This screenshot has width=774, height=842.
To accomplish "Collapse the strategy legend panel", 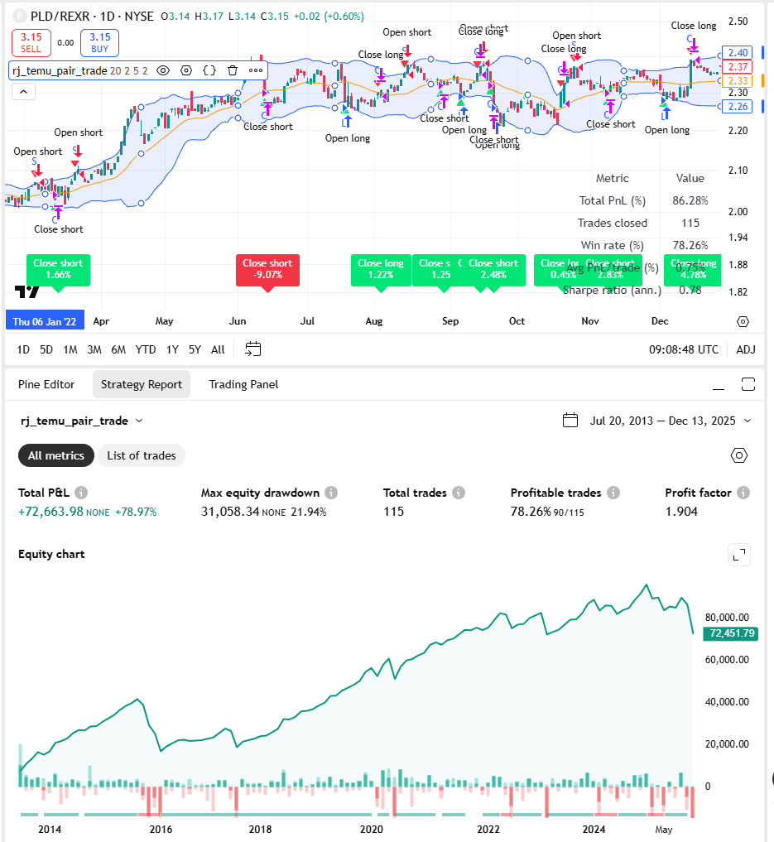I will coord(23,91).
